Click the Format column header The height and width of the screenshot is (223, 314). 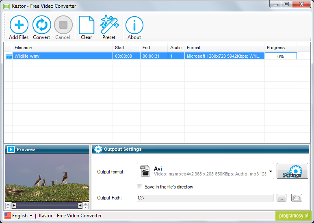click(224, 48)
